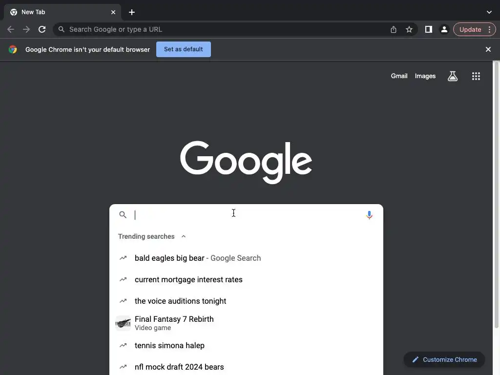Open the profile avatar icon
This screenshot has width=500, height=375.
click(444, 30)
